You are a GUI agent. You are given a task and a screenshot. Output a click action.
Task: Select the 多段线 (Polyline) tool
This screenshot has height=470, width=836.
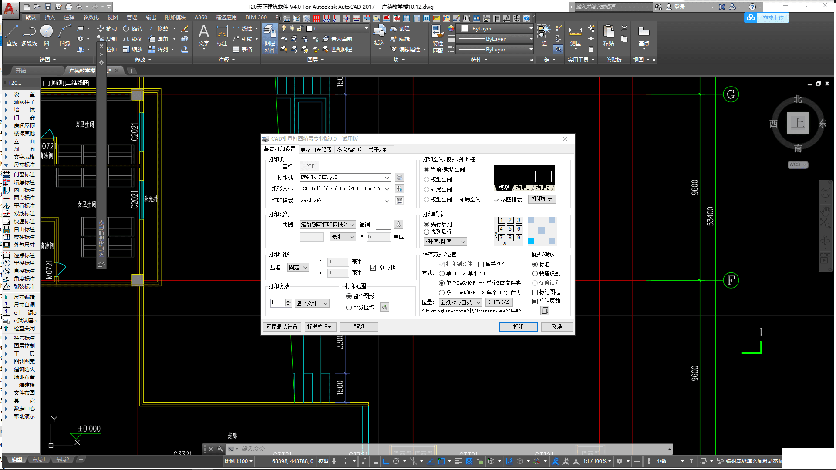coord(29,35)
